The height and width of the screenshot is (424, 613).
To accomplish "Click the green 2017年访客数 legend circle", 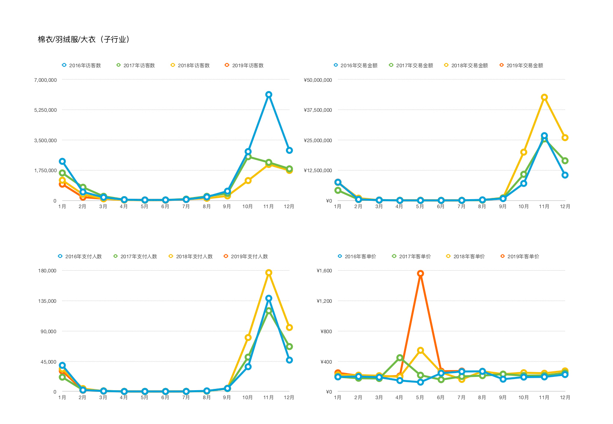I will coord(119,65).
